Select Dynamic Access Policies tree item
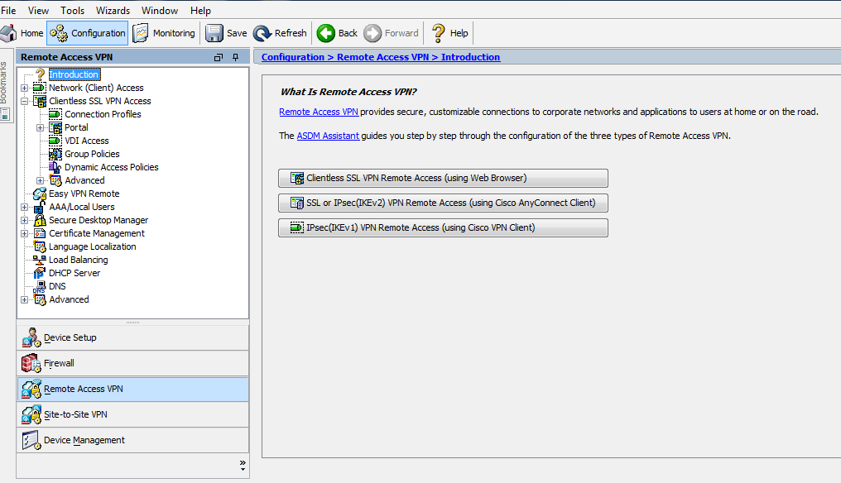This screenshot has width=841, height=483. pos(111,167)
